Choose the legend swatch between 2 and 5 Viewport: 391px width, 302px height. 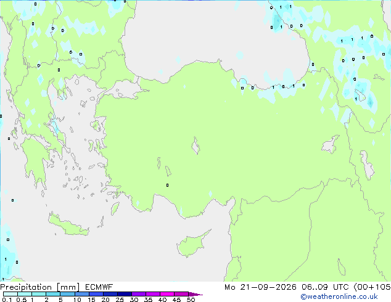(53, 294)
